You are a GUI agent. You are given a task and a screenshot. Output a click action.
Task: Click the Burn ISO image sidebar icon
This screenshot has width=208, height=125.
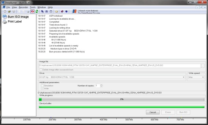5,17
